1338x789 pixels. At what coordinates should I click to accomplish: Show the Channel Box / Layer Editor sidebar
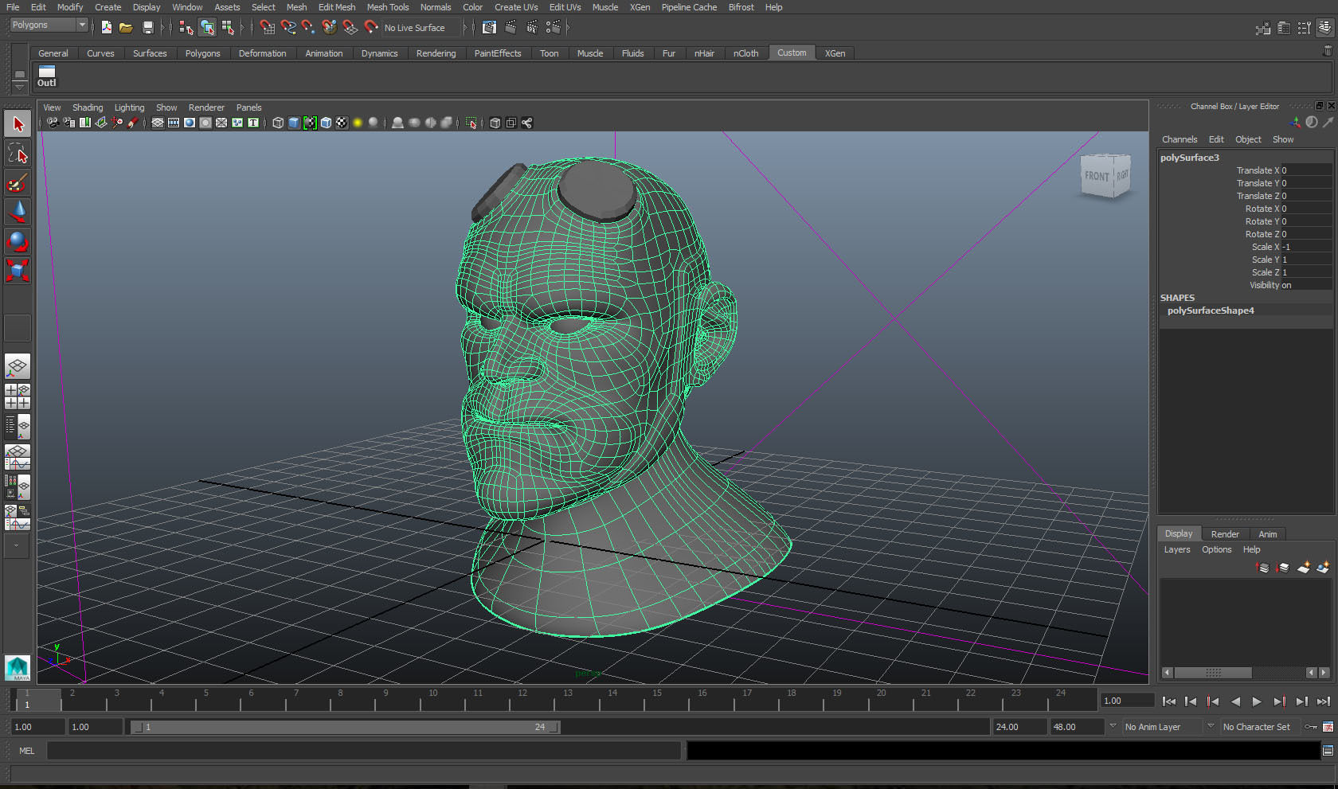click(x=1324, y=28)
